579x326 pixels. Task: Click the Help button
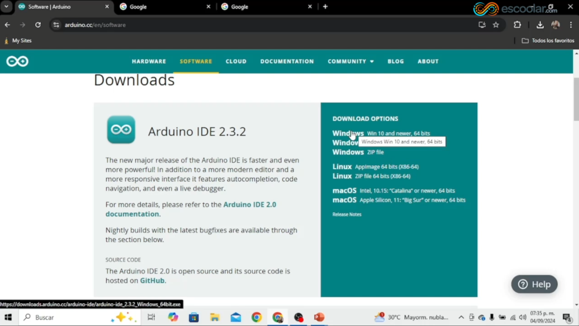click(x=534, y=284)
